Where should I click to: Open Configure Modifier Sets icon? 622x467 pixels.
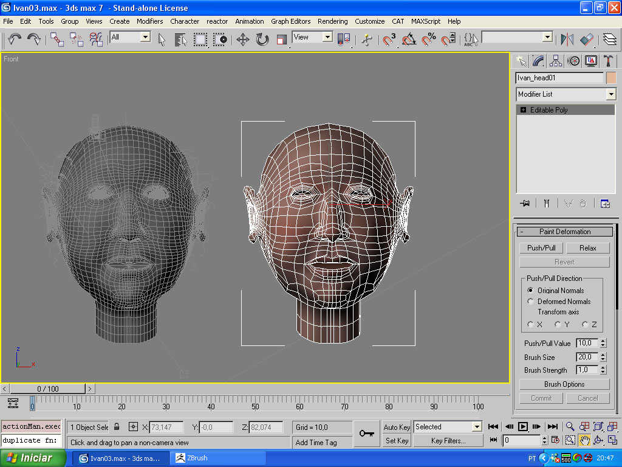(605, 204)
